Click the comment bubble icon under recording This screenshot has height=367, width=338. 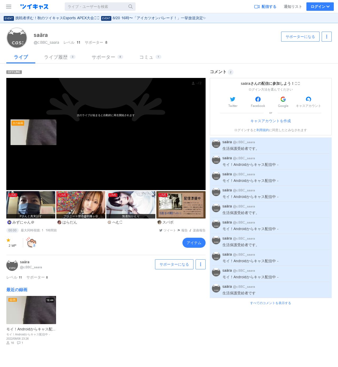click(x=19, y=343)
